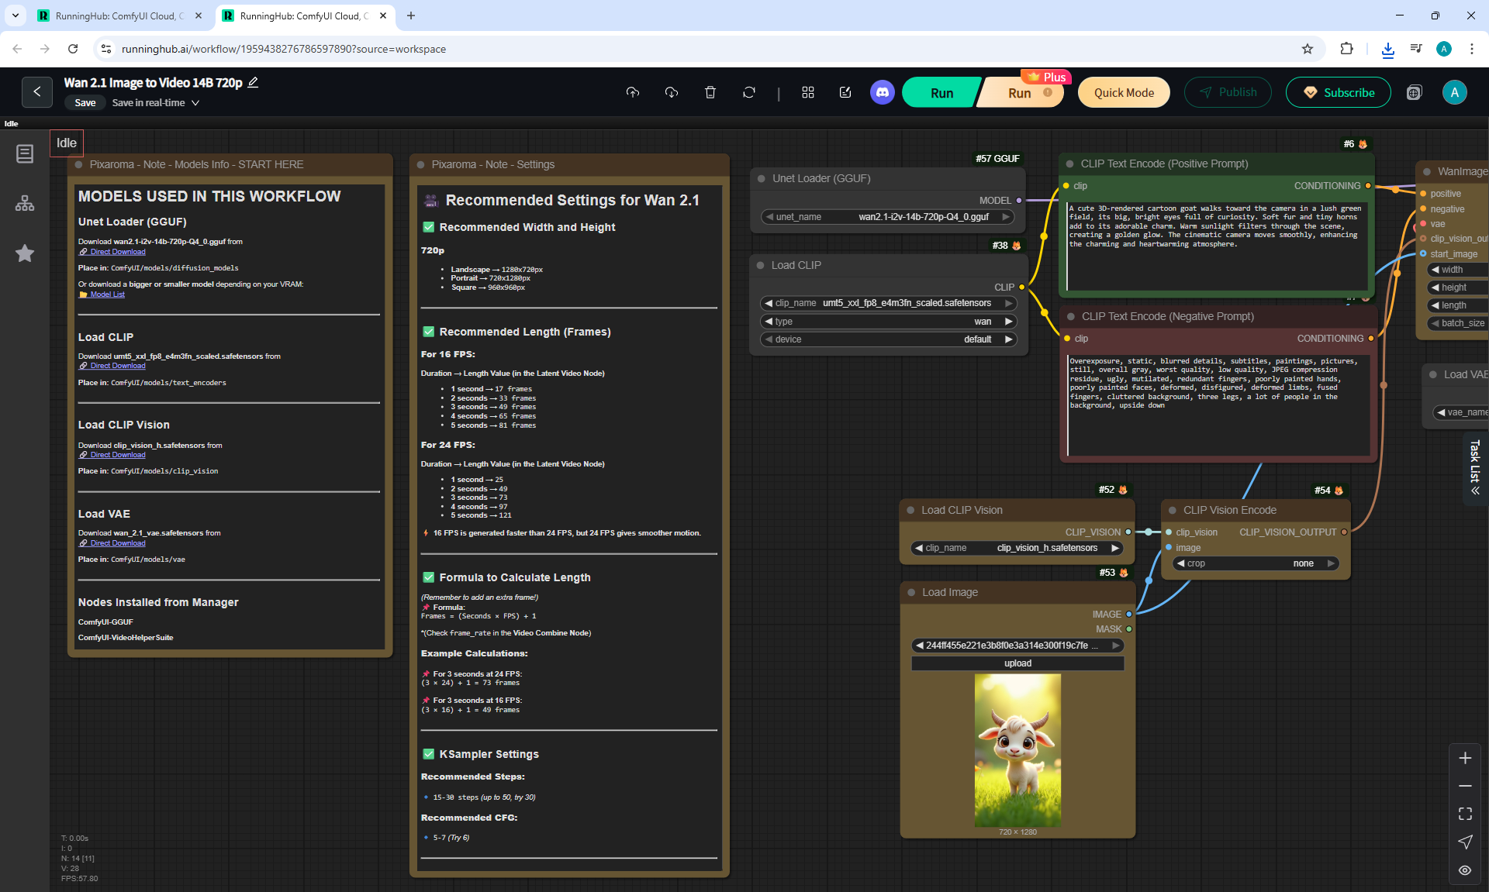1489x892 pixels.
Task: Click the trash delete icon
Action: coord(710,92)
